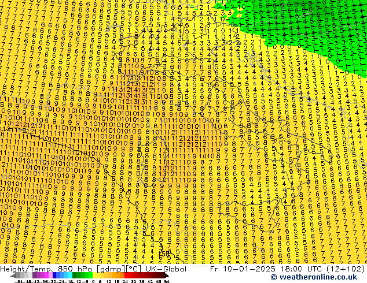This screenshot has height=283, width=367.
Task: Click the '150' contour label on the map
Action: [164, 254]
